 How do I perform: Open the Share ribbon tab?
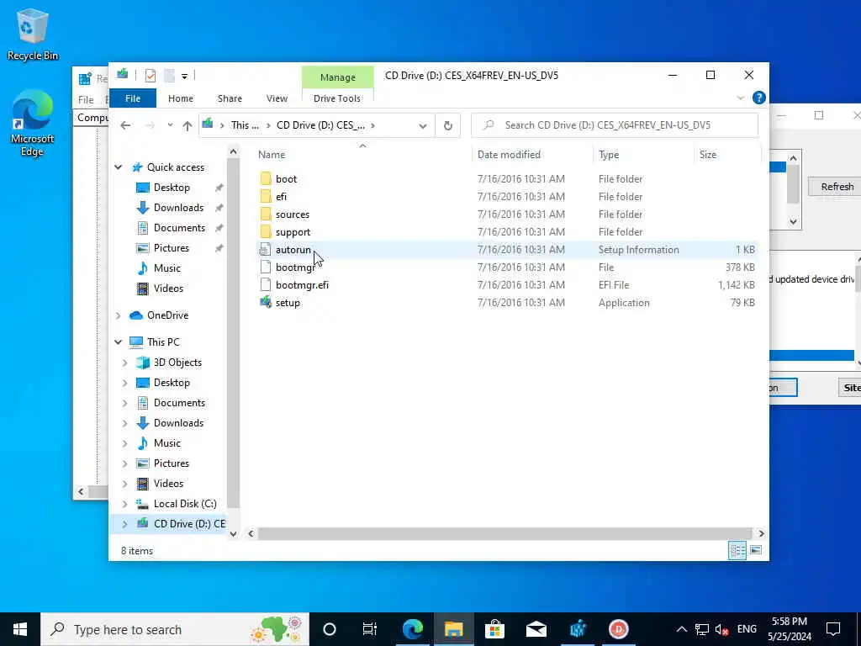[x=230, y=98]
